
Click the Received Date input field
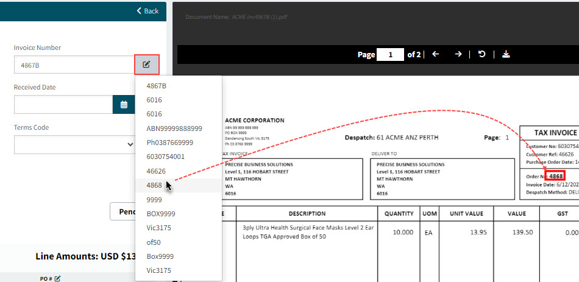click(63, 105)
